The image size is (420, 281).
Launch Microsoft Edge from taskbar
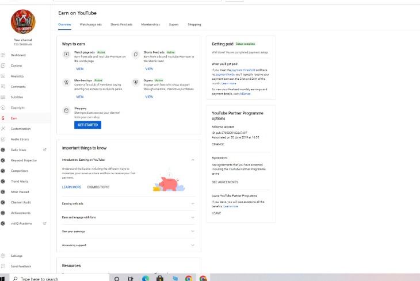(x=146, y=279)
